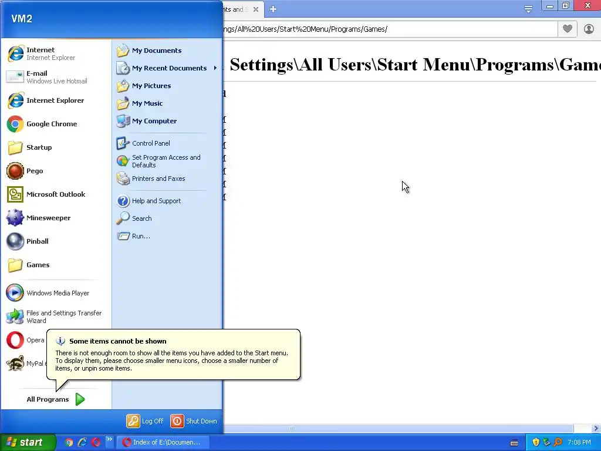Launch Chrome from quick launch bar
The image size is (601, 451).
coord(69,442)
